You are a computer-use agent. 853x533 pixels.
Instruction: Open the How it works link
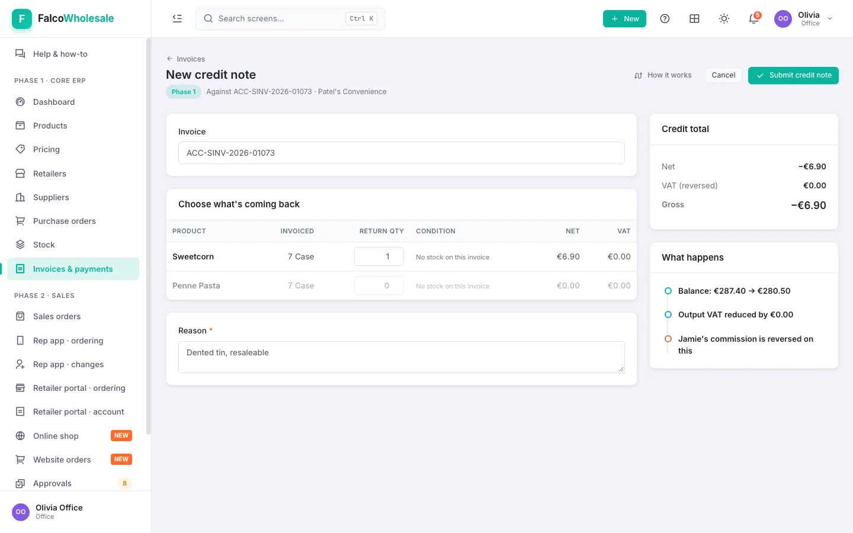pyautogui.click(x=663, y=75)
